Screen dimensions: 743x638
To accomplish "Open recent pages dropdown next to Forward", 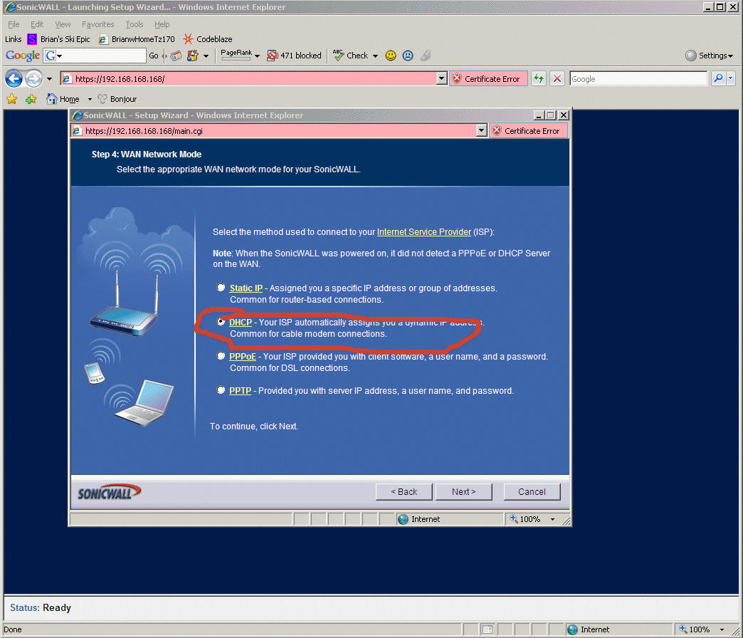I will point(49,79).
